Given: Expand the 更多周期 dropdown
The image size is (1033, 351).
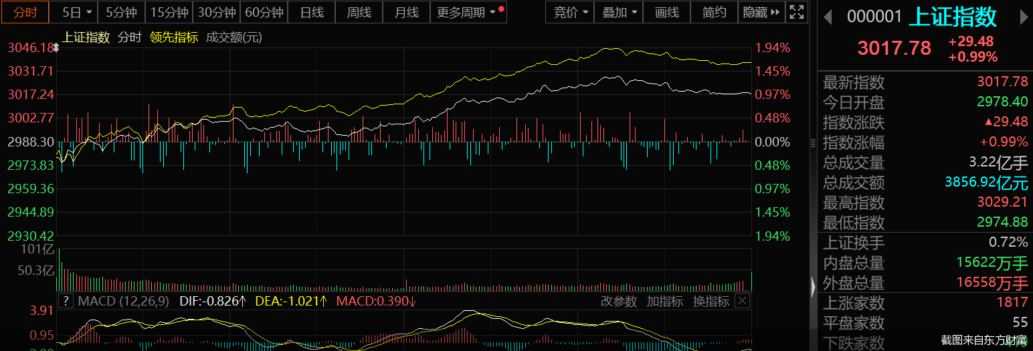Looking at the screenshot, I should click(x=468, y=12).
